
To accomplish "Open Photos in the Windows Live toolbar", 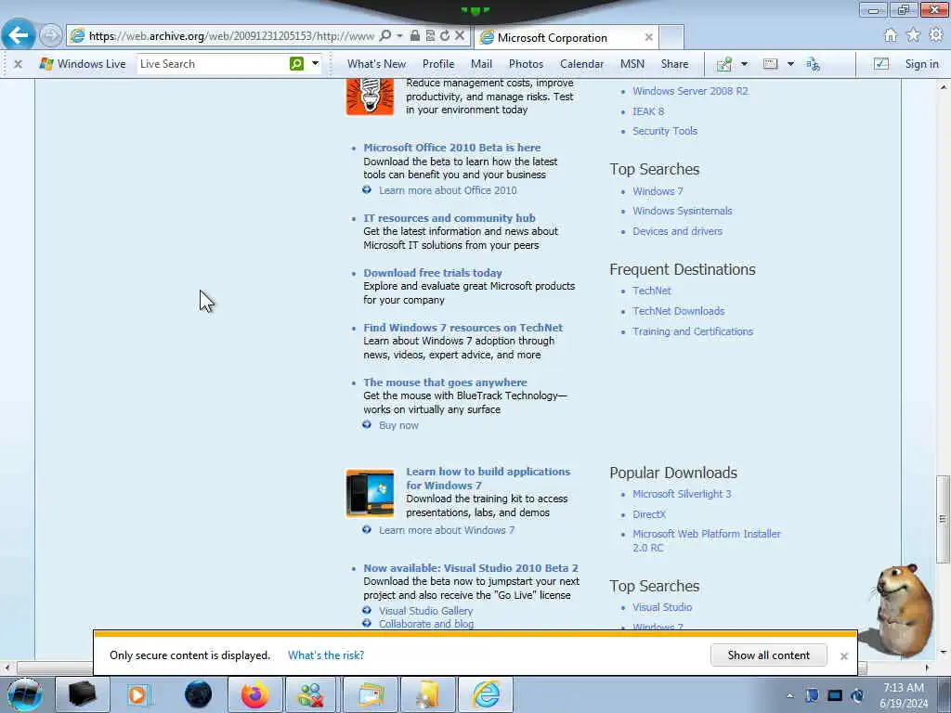I will click(x=526, y=64).
